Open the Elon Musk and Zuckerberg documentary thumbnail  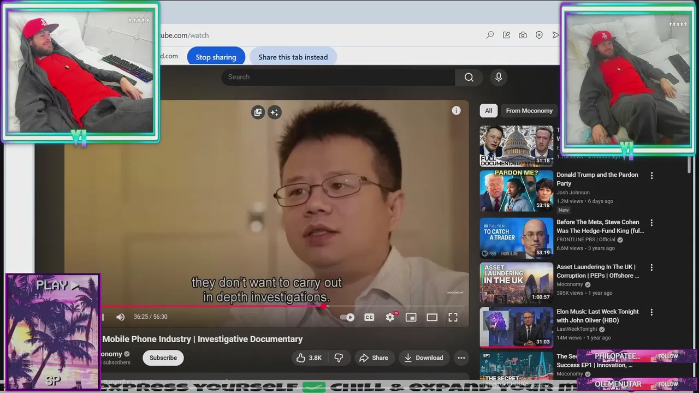[516, 146]
